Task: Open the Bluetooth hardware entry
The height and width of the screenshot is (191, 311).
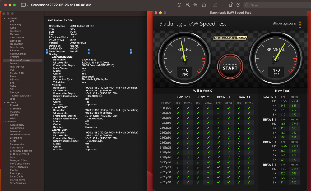Action: tap(15, 31)
